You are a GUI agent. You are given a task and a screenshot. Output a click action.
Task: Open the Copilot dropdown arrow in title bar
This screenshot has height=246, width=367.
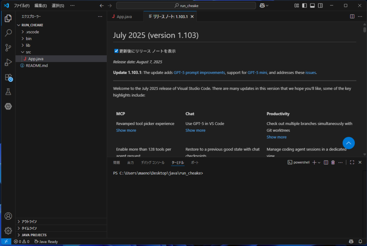click(x=267, y=6)
